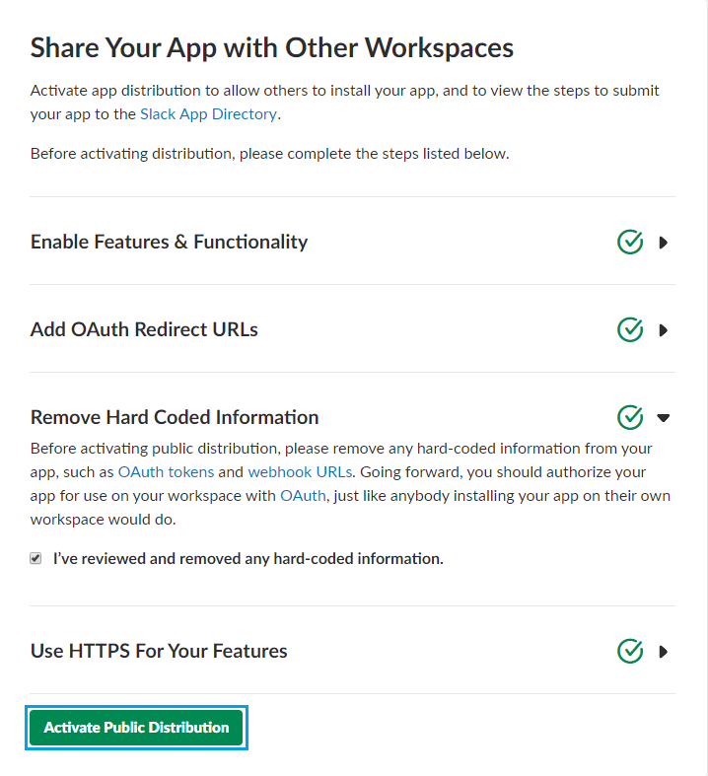Click the Remove Hard Coded Information heading
Screen dimensions: 708x776
(x=175, y=417)
